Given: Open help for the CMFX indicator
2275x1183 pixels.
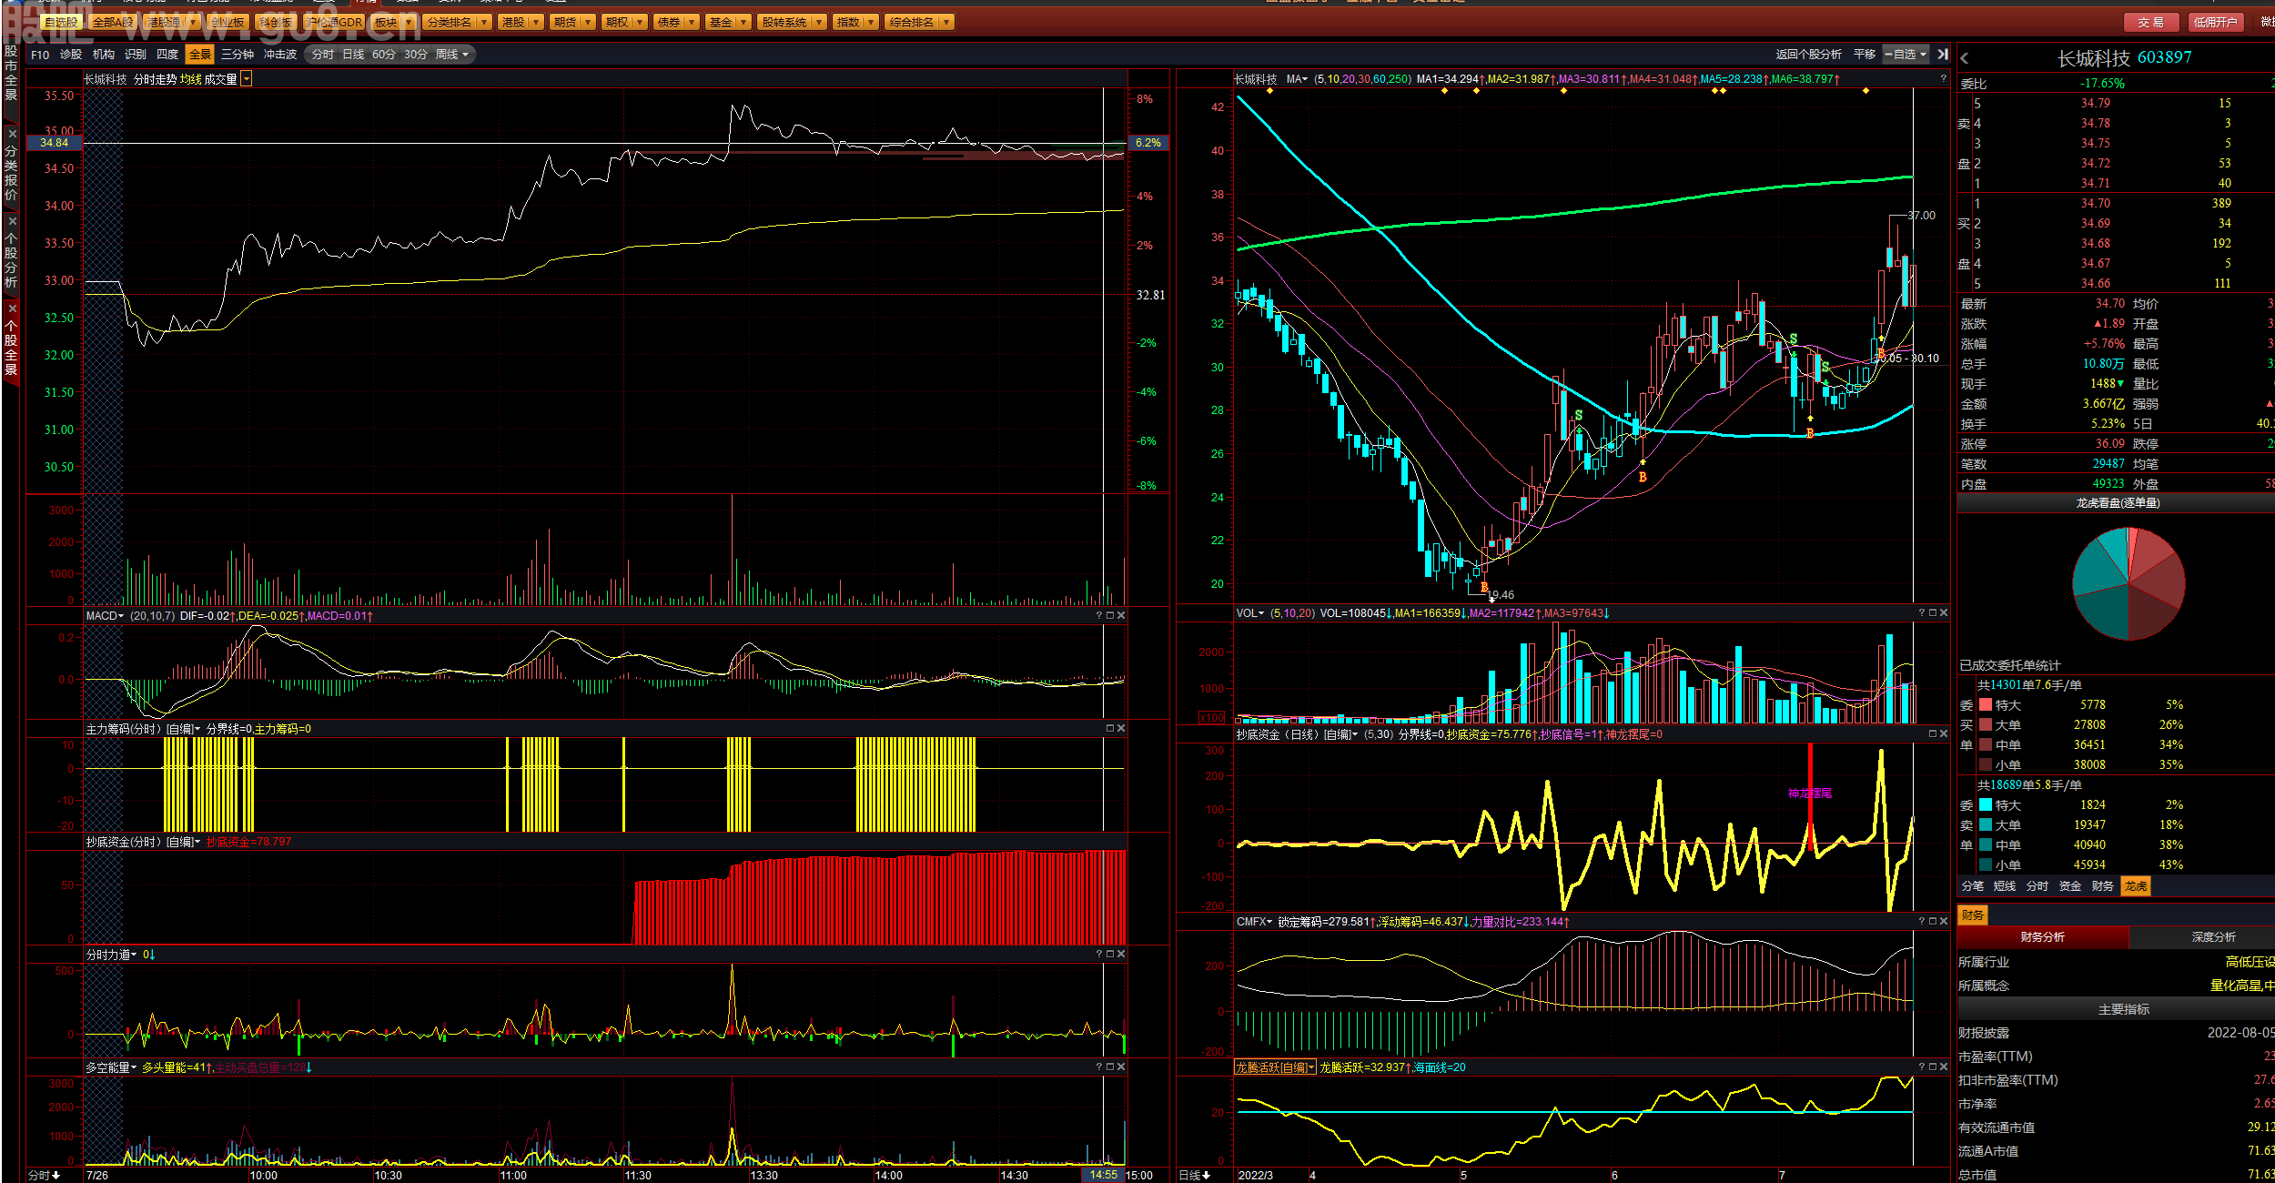Looking at the screenshot, I should [1922, 922].
